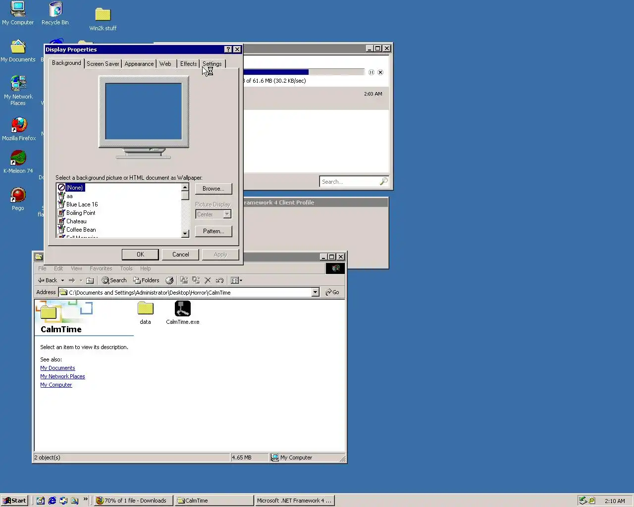Click Show Desktop quick launch icon

pos(41,501)
